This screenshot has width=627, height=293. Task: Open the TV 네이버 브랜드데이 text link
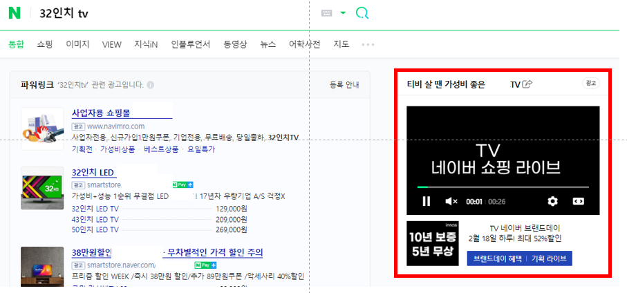point(525,228)
